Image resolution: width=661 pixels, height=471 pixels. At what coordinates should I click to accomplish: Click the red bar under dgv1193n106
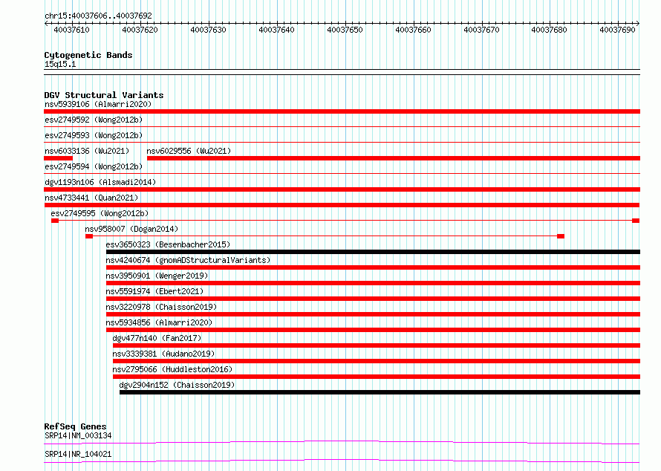coord(342,189)
